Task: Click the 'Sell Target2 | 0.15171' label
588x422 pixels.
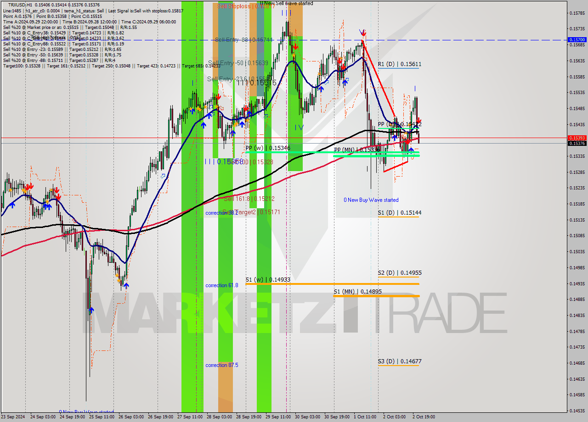Action: coord(251,212)
